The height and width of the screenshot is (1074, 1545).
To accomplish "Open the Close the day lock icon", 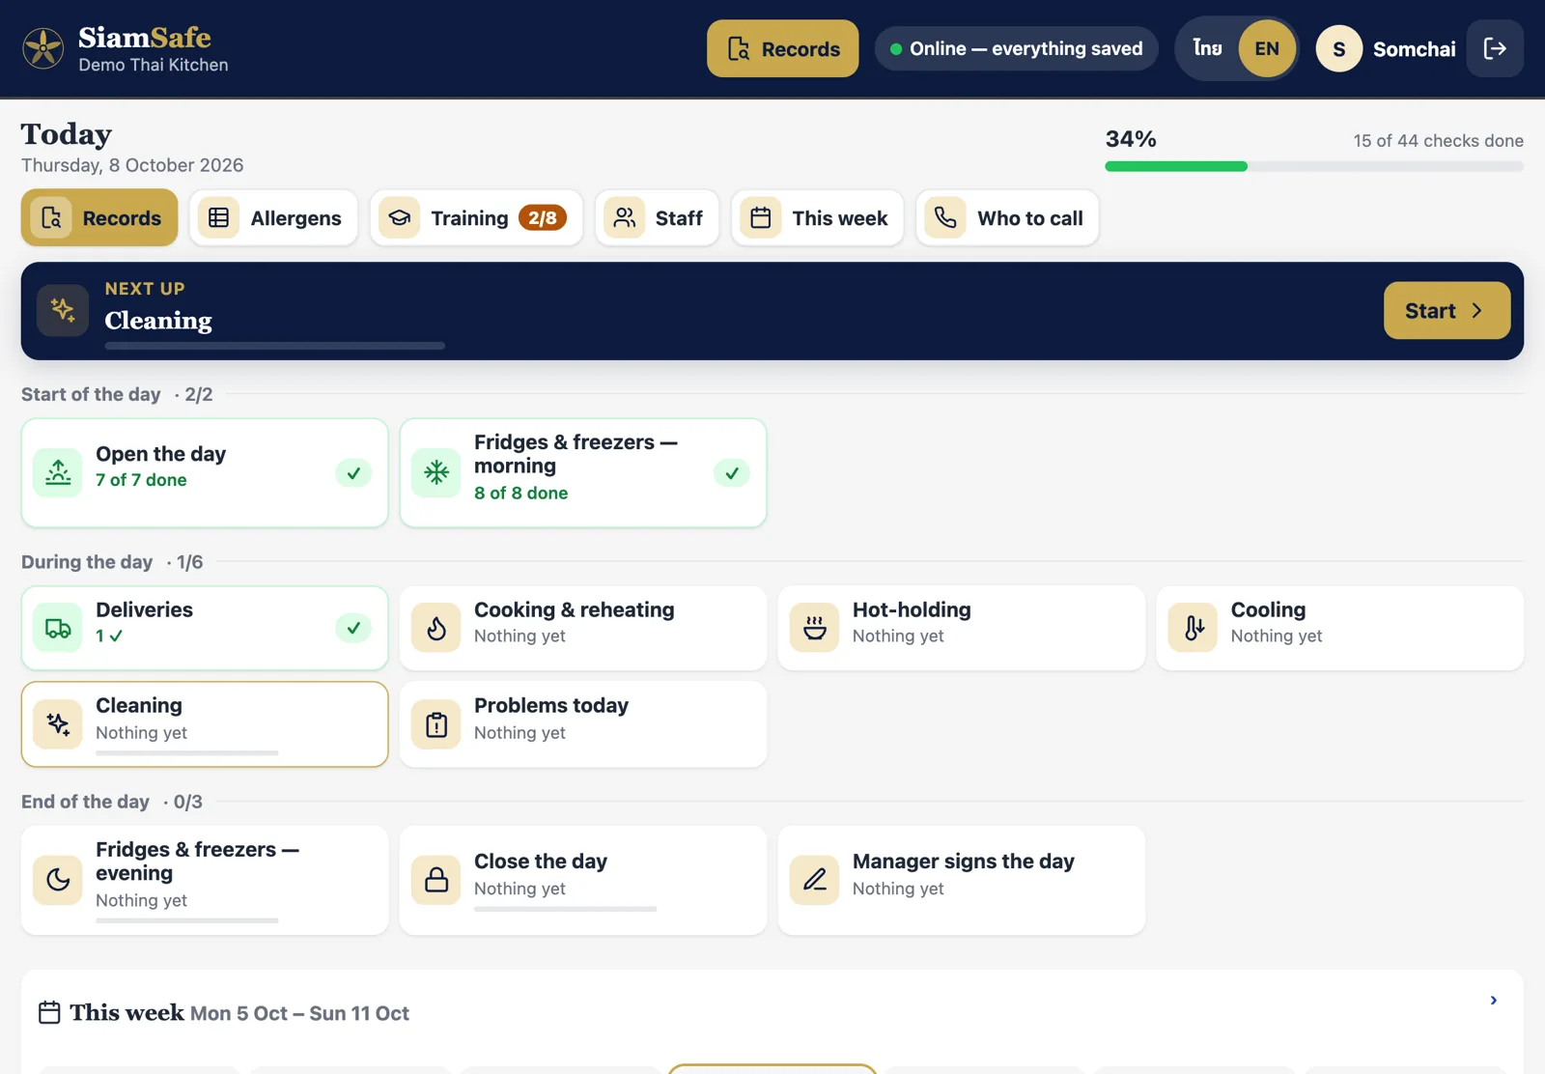I will (x=436, y=880).
